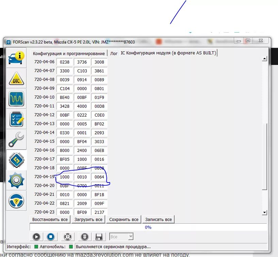Click the '720-04-13' row label
Screen dimensions: 278x257
44,124
